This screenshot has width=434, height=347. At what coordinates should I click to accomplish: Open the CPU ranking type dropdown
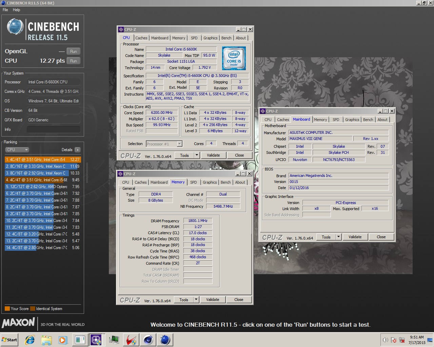pos(17,150)
